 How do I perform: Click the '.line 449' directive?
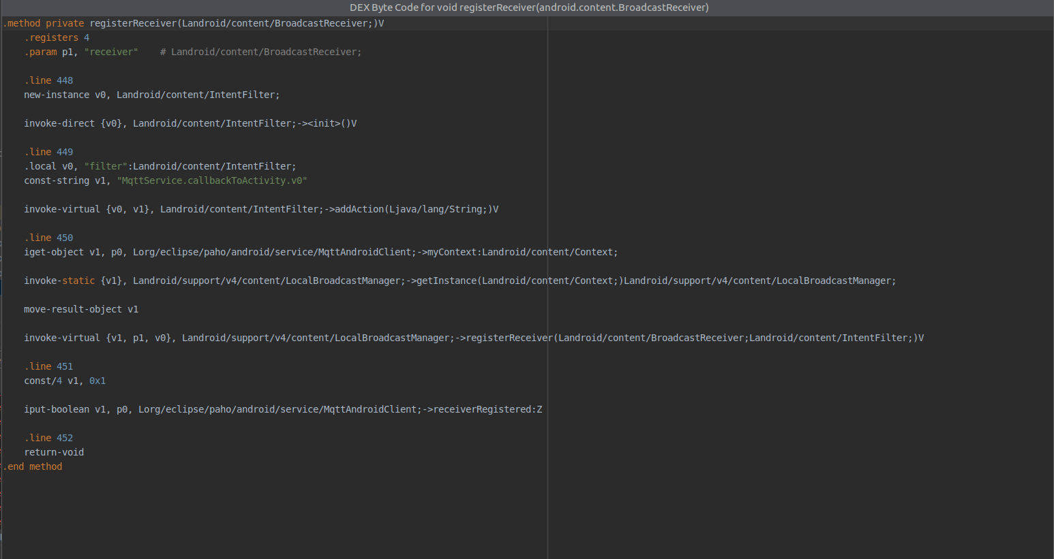tap(48, 152)
